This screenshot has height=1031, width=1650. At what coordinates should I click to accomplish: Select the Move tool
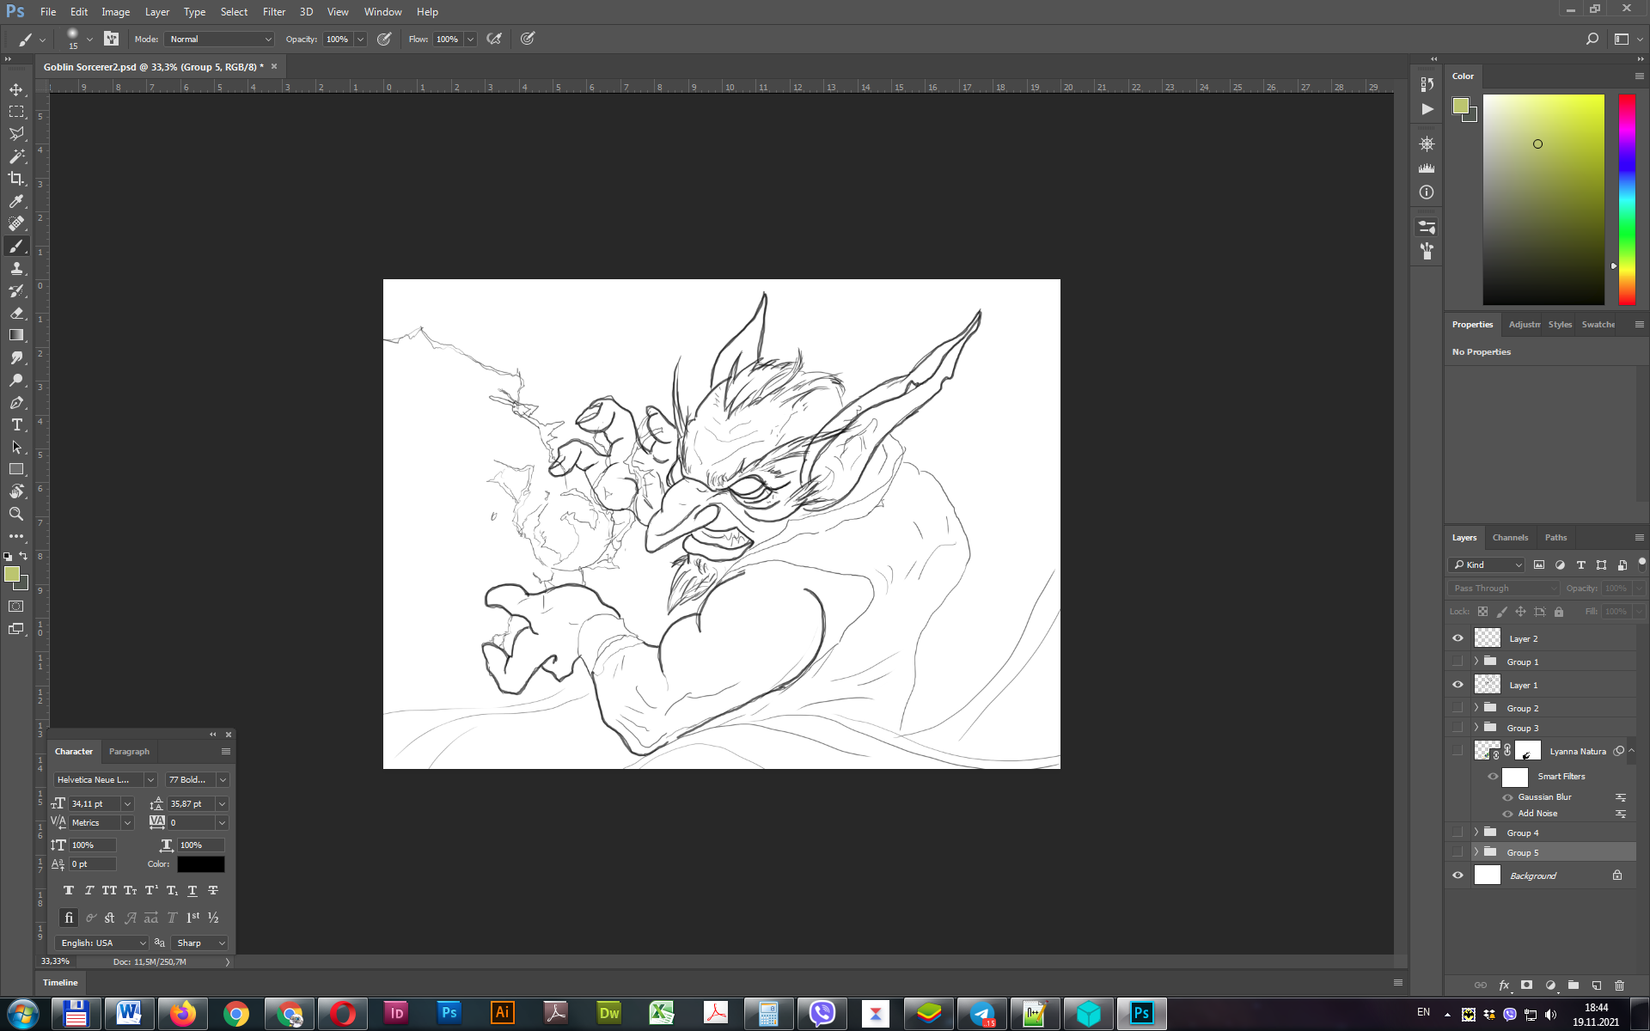point(16,89)
